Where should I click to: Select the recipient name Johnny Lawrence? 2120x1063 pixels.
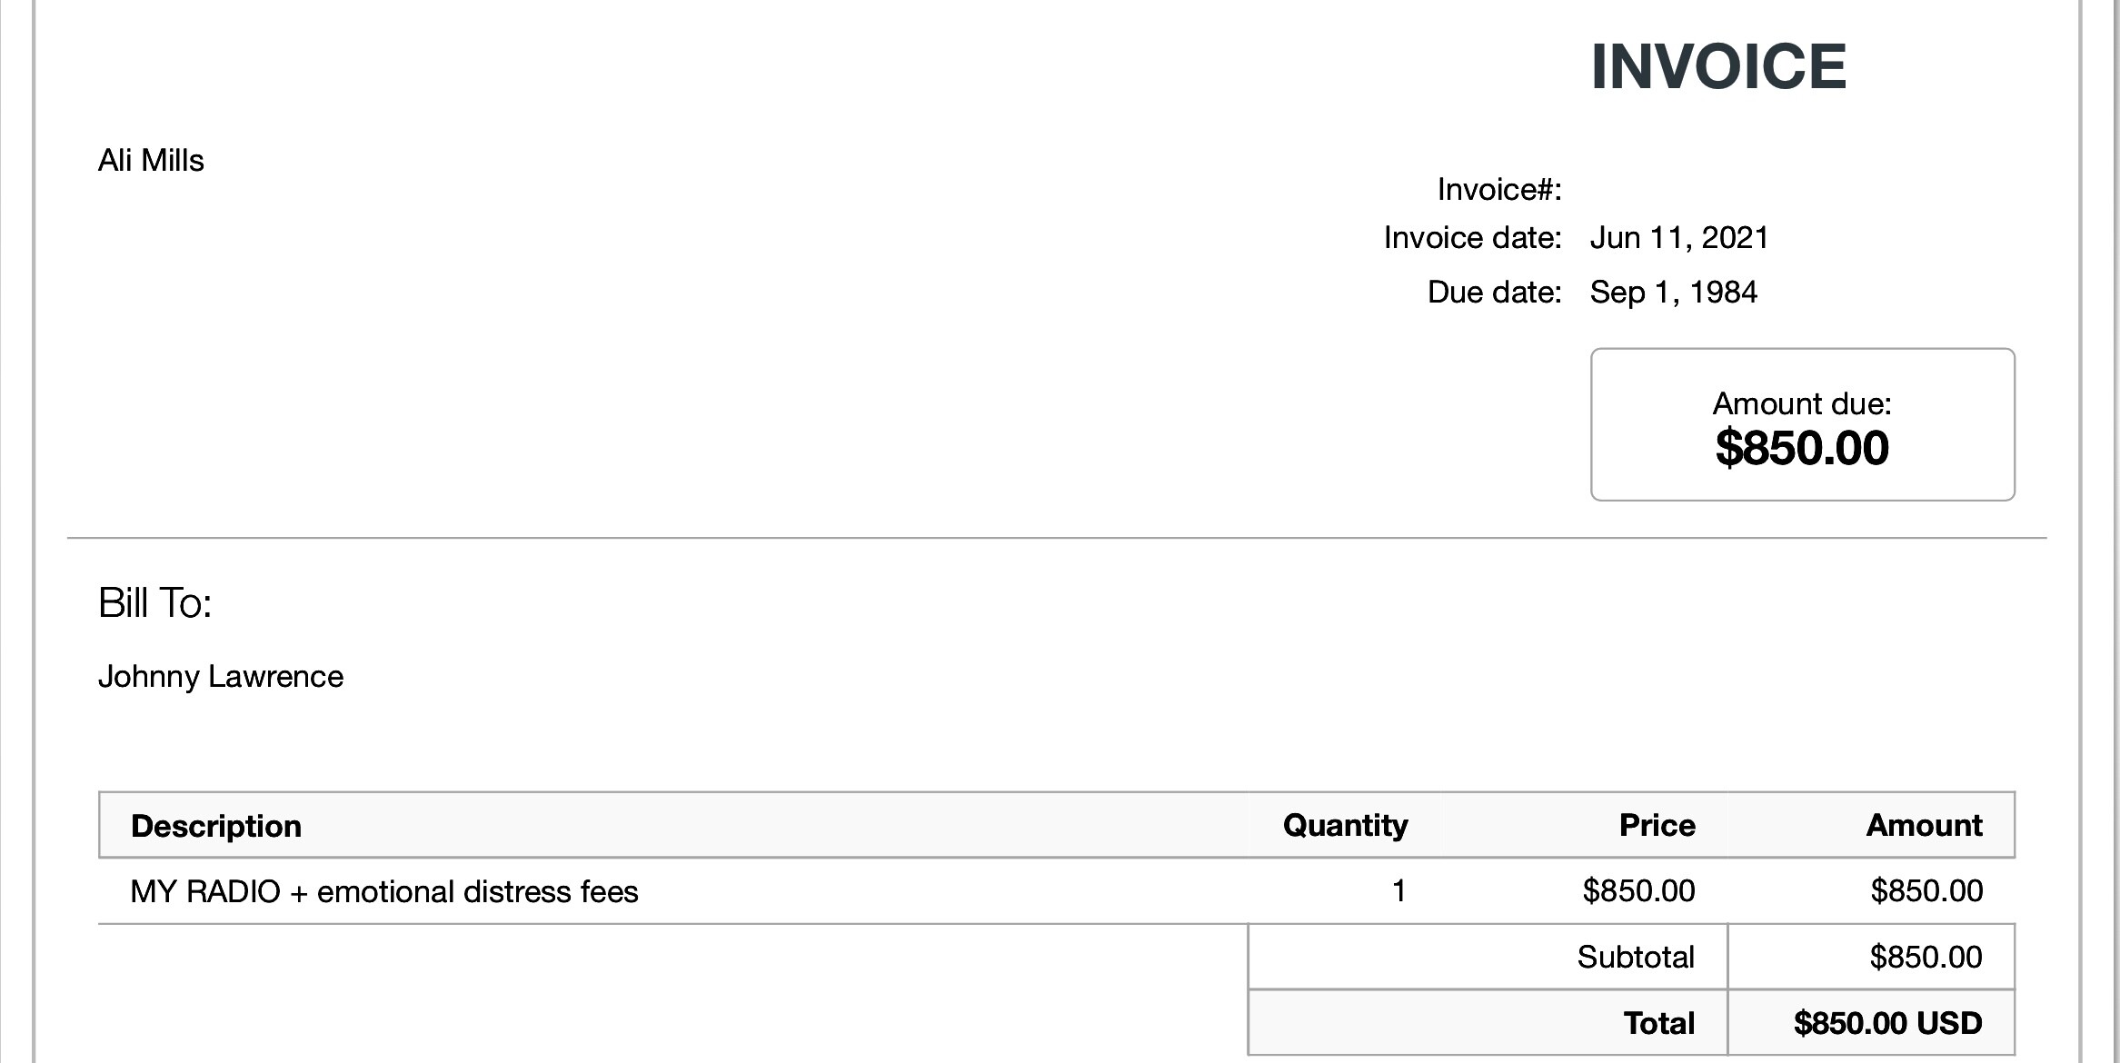[221, 677]
